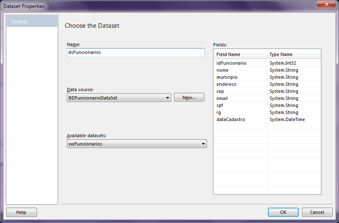The width and height of the screenshot is (339, 223).
Task: Click the Field Name column header
Action: (x=240, y=54)
